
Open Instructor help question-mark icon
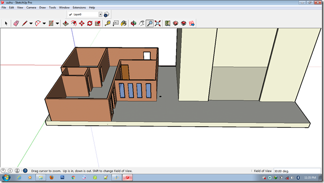click(x=25, y=170)
